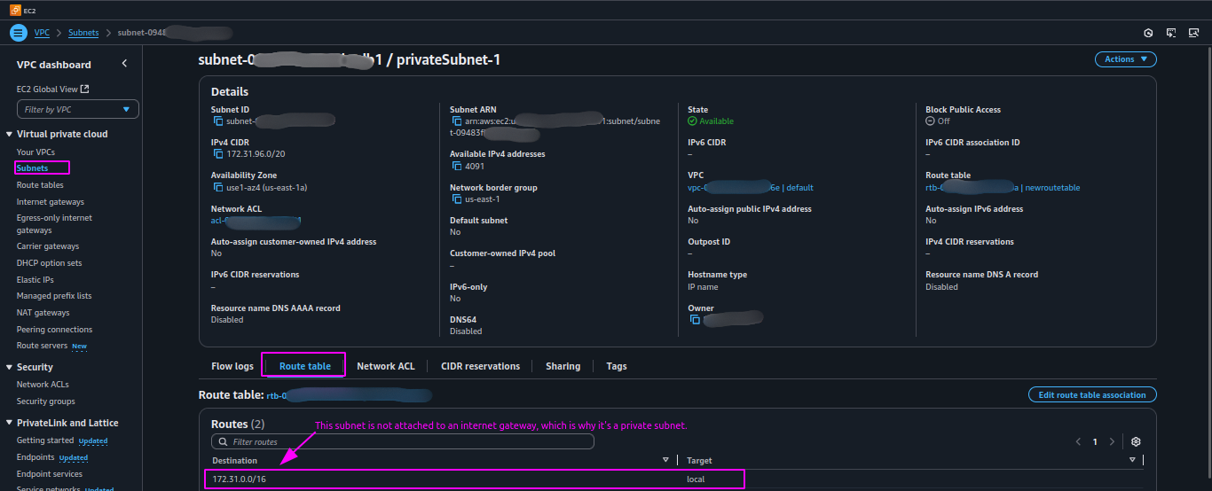Open the Actions dropdown menu
The height and width of the screenshot is (491, 1212).
pyautogui.click(x=1125, y=59)
